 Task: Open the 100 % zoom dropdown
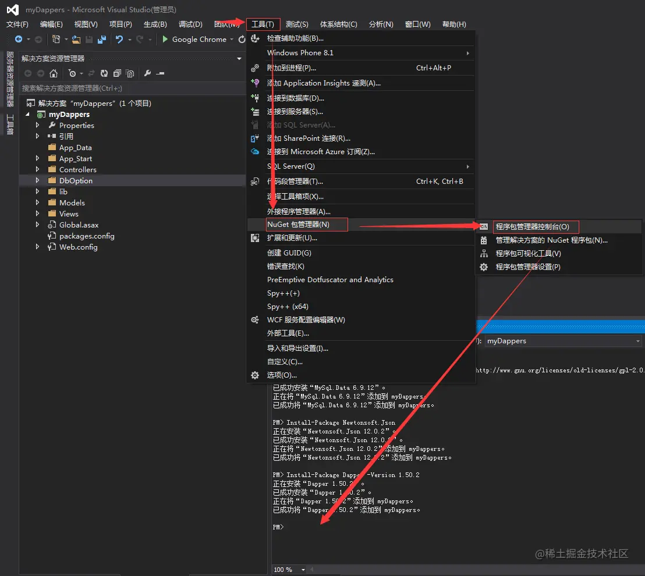click(303, 570)
